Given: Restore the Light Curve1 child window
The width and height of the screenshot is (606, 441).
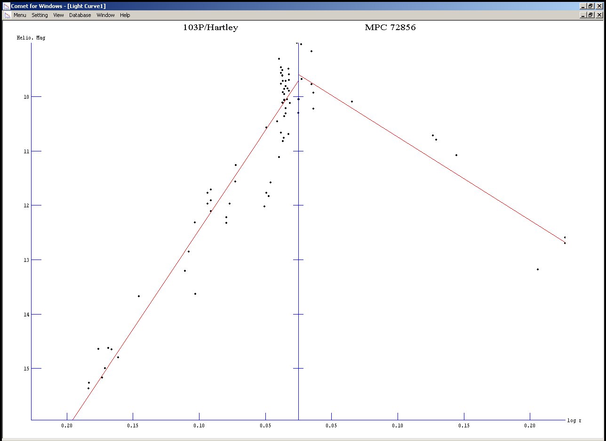Looking at the screenshot, I should tap(590, 15).
